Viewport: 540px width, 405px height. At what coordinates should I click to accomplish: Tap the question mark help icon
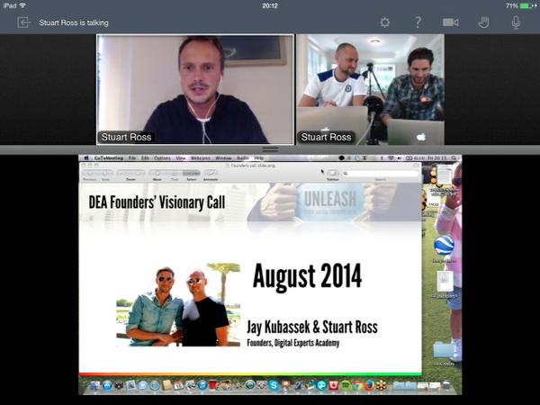[x=418, y=22]
